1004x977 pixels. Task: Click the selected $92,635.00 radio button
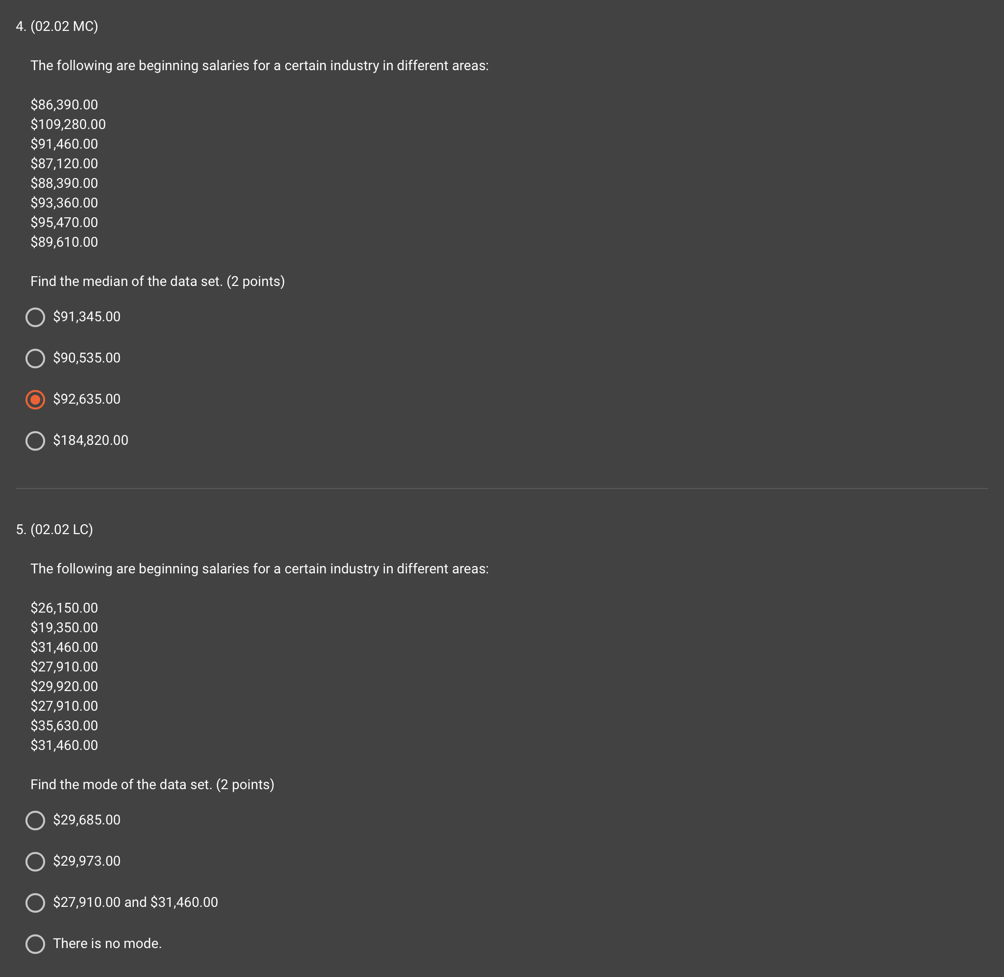tap(35, 399)
